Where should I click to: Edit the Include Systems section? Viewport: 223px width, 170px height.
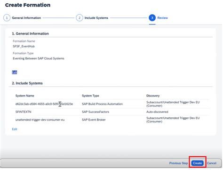click(x=15, y=129)
